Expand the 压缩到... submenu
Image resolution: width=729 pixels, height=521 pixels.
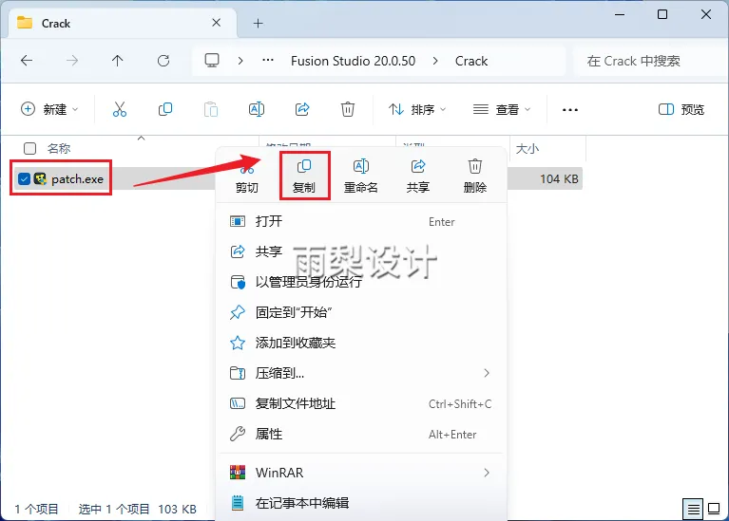(x=487, y=373)
